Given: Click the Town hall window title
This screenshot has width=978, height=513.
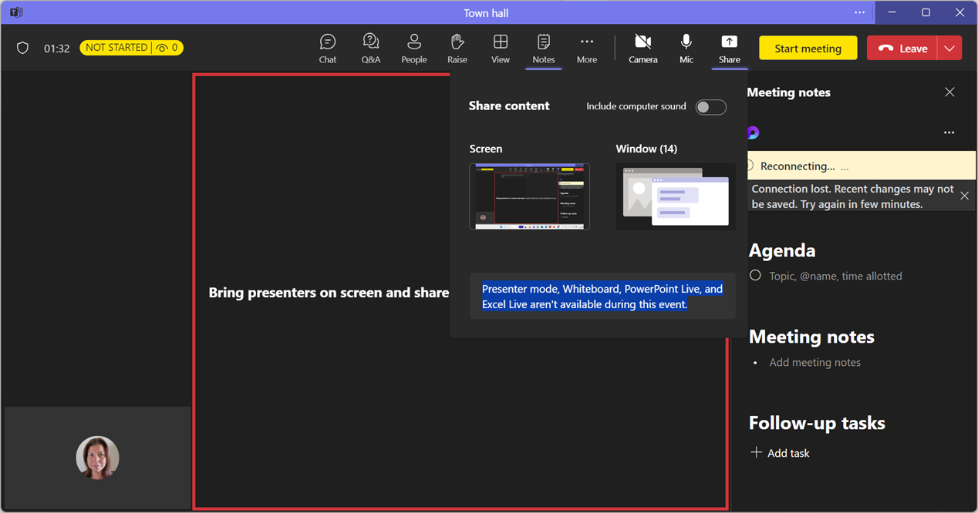Looking at the screenshot, I should (x=486, y=12).
